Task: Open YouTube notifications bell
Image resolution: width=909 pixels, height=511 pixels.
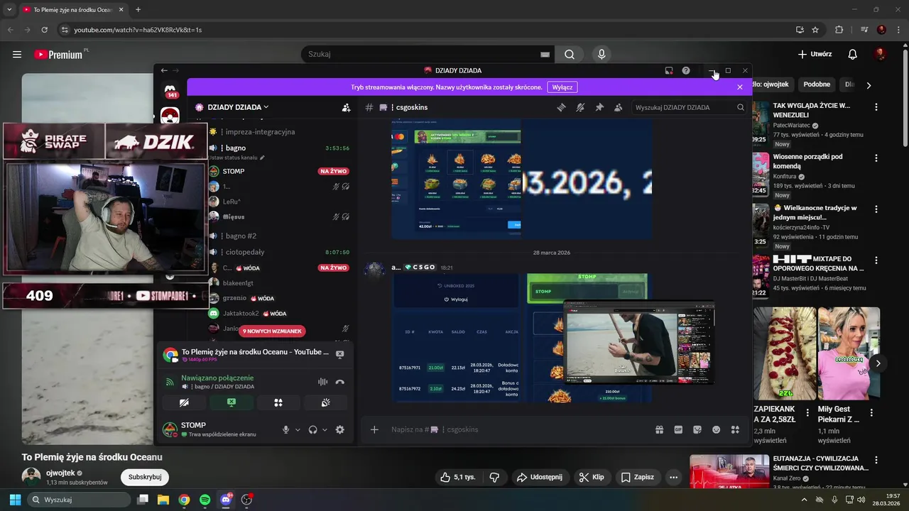Action: pos(853,54)
